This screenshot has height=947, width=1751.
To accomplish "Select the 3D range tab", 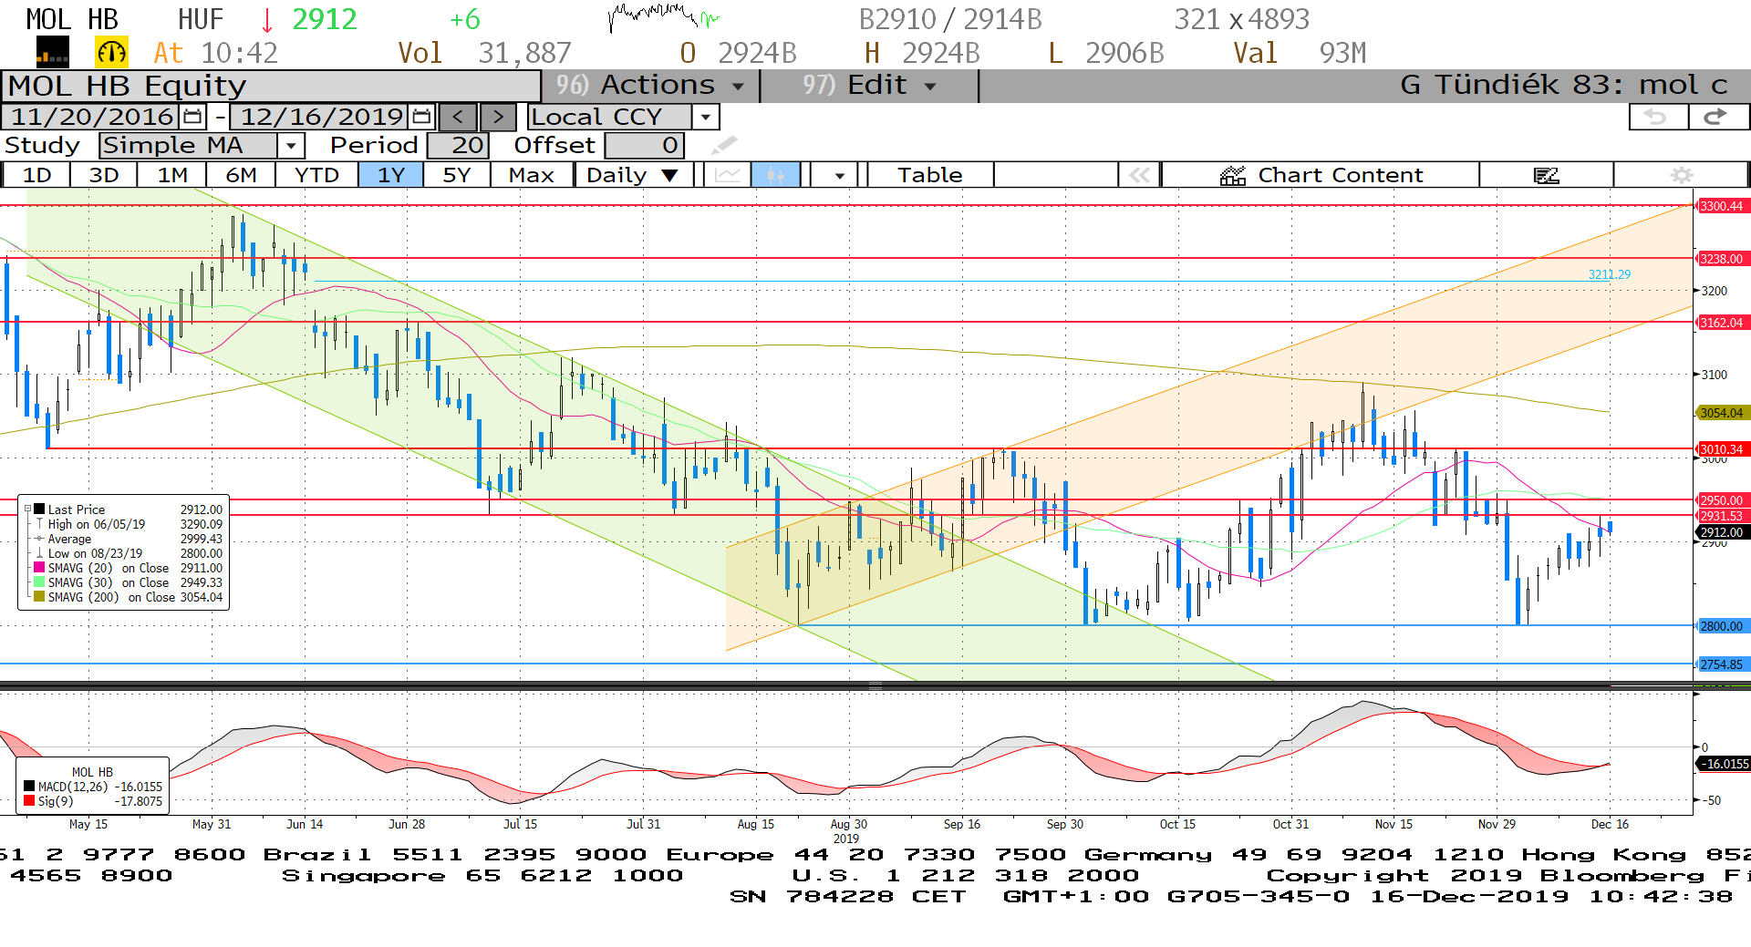I will (104, 175).
